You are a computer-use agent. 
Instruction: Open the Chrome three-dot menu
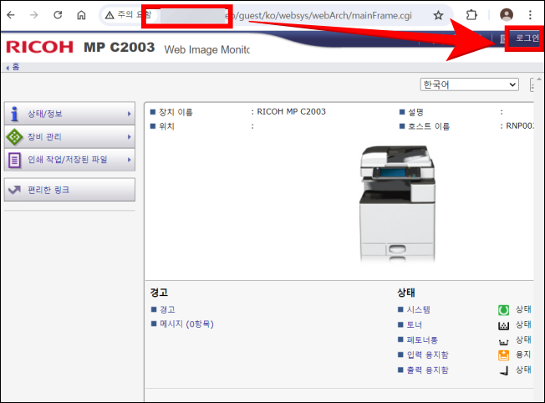click(530, 15)
